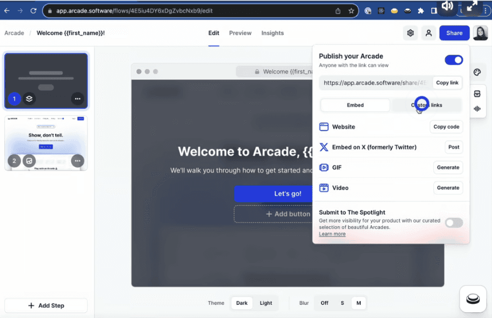Open the chat widget at bottom right
492x318 pixels.
tap(473, 299)
